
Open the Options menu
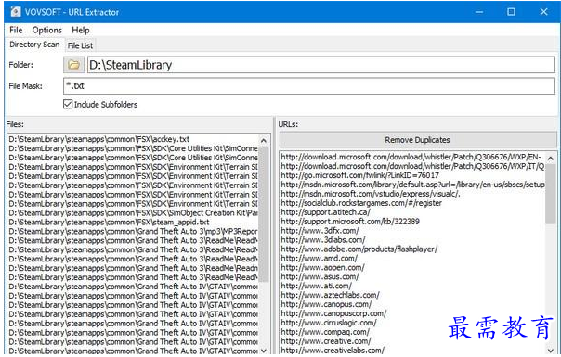click(x=46, y=30)
